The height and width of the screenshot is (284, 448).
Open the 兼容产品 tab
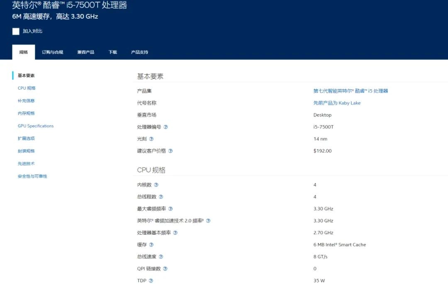tap(85, 52)
